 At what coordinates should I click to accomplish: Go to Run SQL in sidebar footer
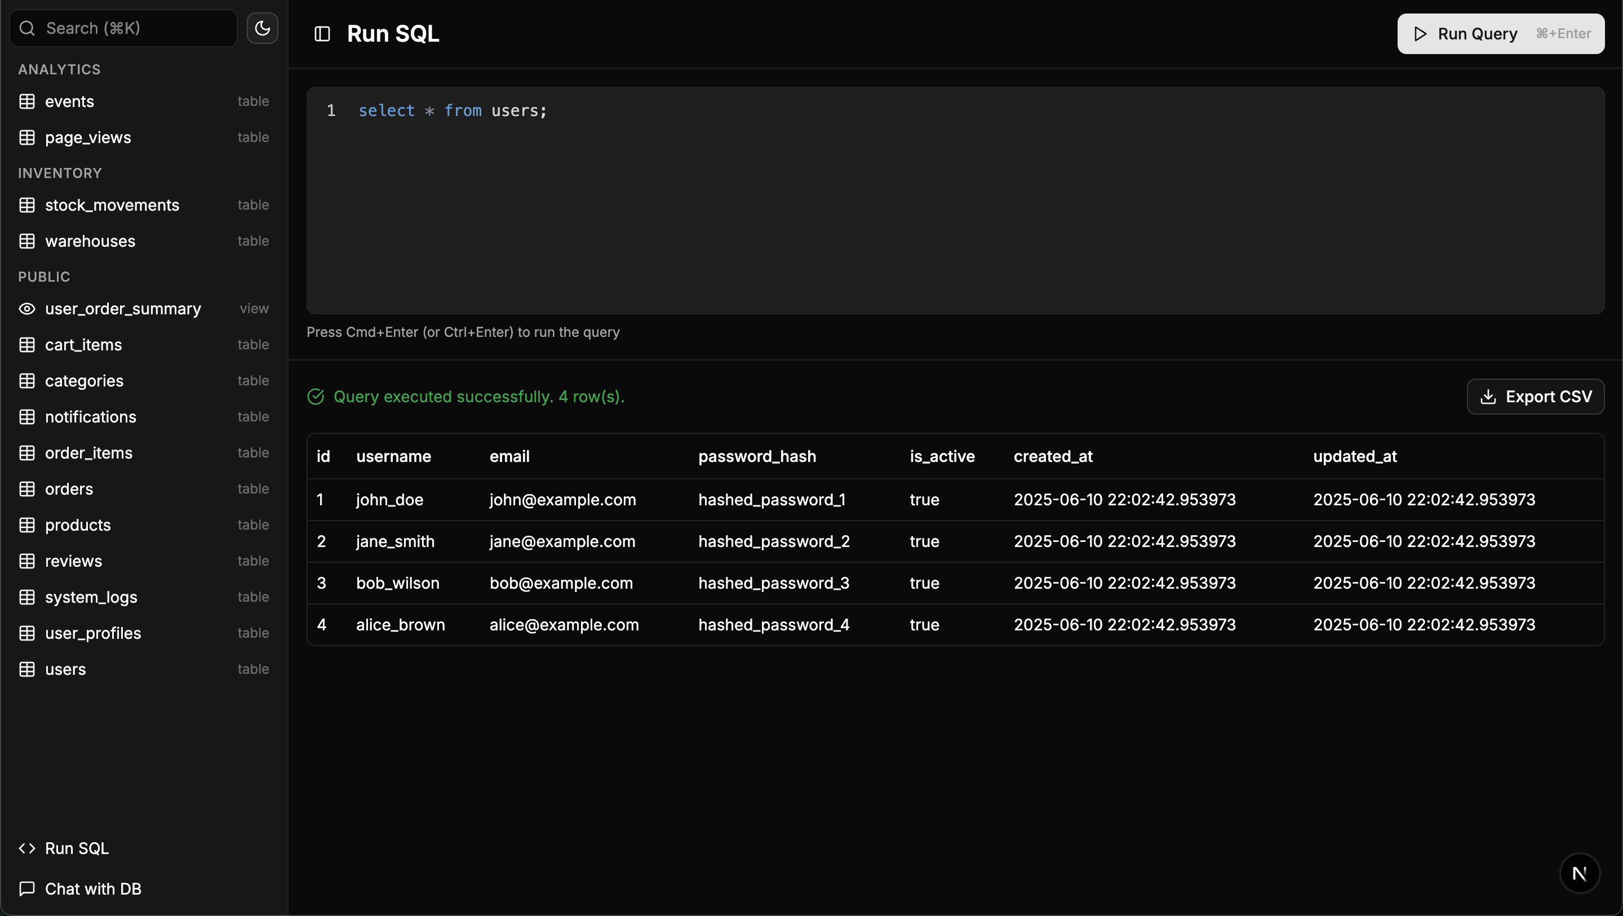click(144, 848)
